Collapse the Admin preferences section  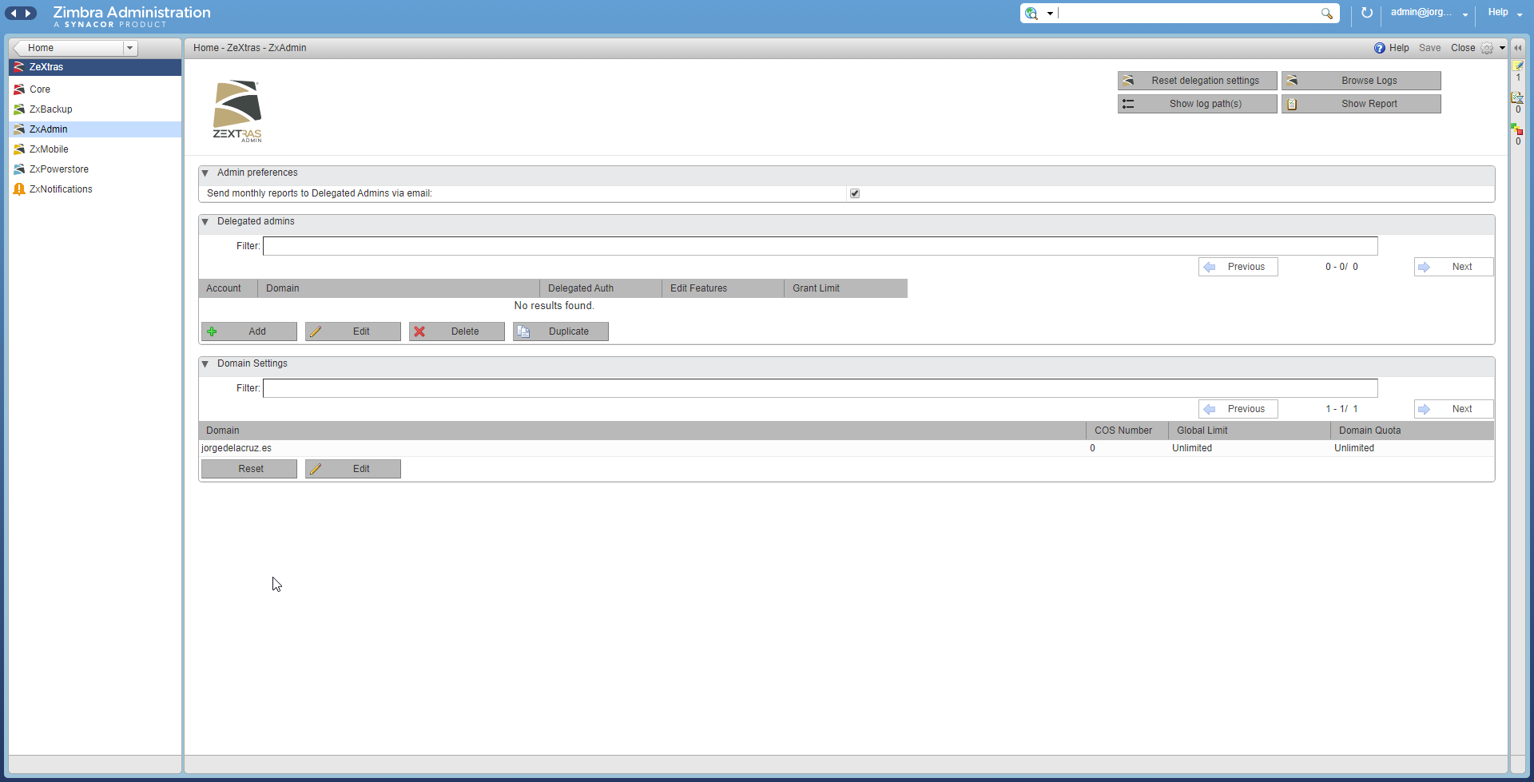click(x=205, y=173)
